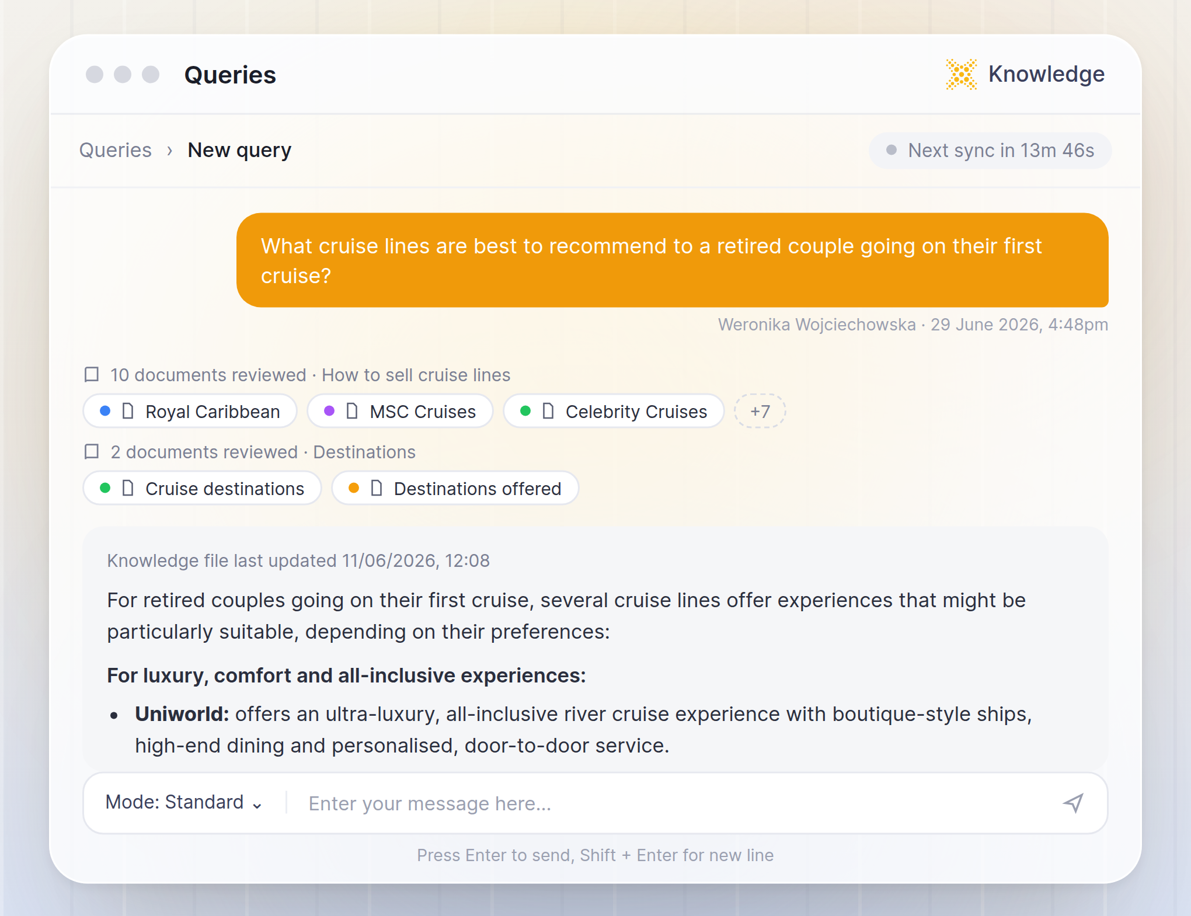This screenshot has height=916, width=1191.
Task: Click the send message paper-plane icon
Action: pos(1073,803)
